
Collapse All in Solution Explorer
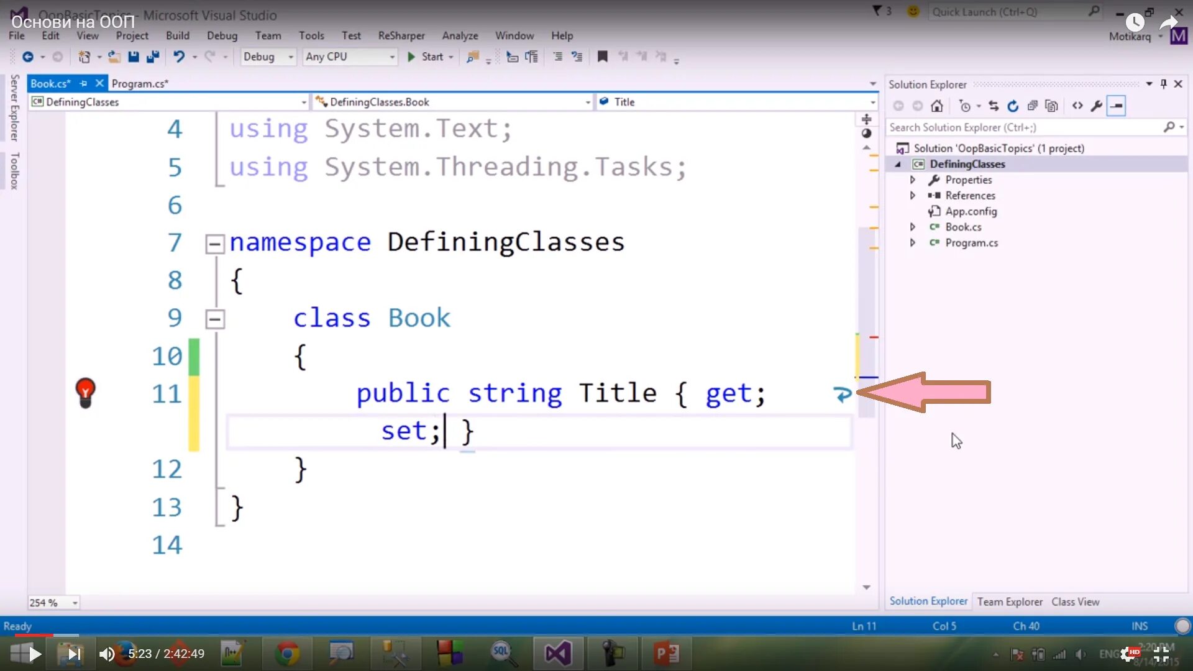point(1032,106)
